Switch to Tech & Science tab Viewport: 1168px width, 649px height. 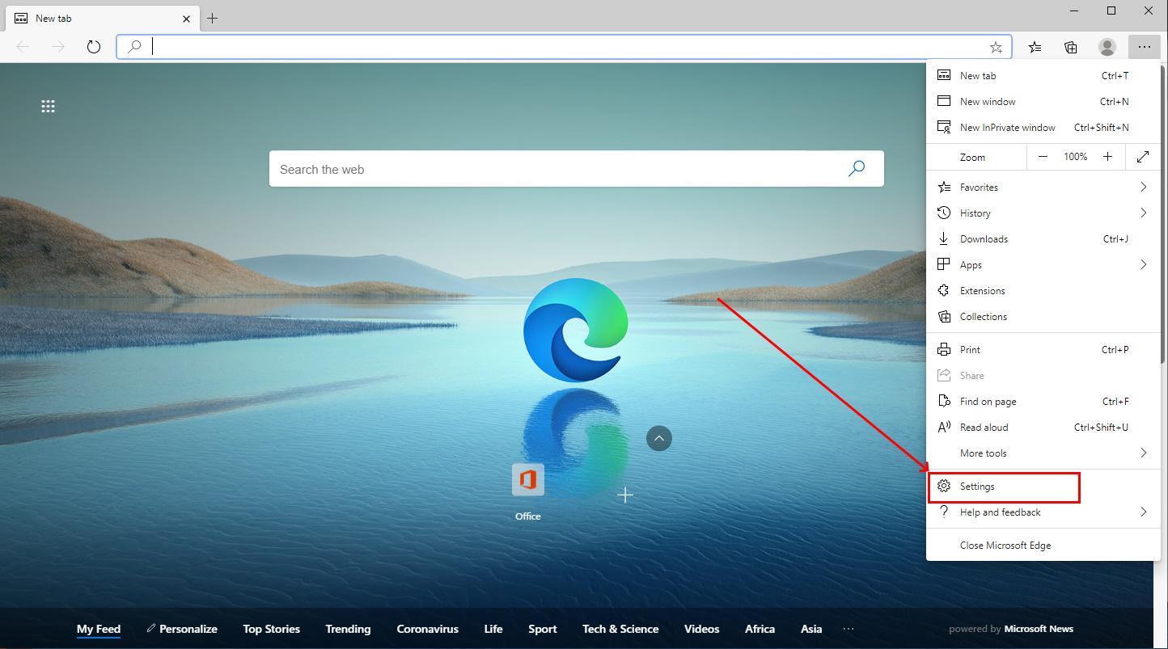tap(620, 629)
